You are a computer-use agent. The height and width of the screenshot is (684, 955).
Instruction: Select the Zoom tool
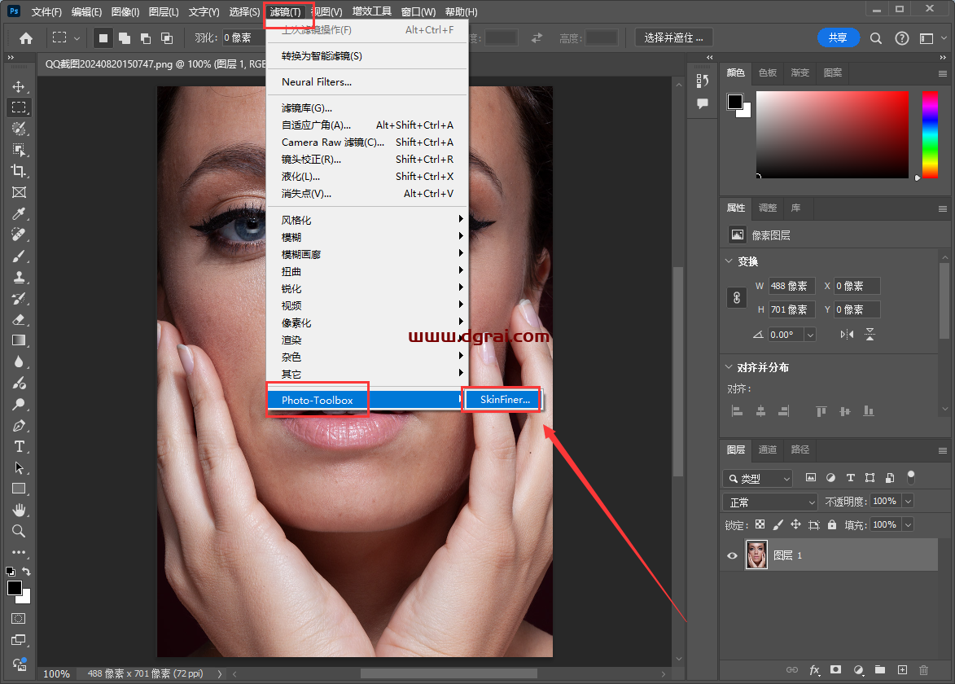(x=19, y=531)
